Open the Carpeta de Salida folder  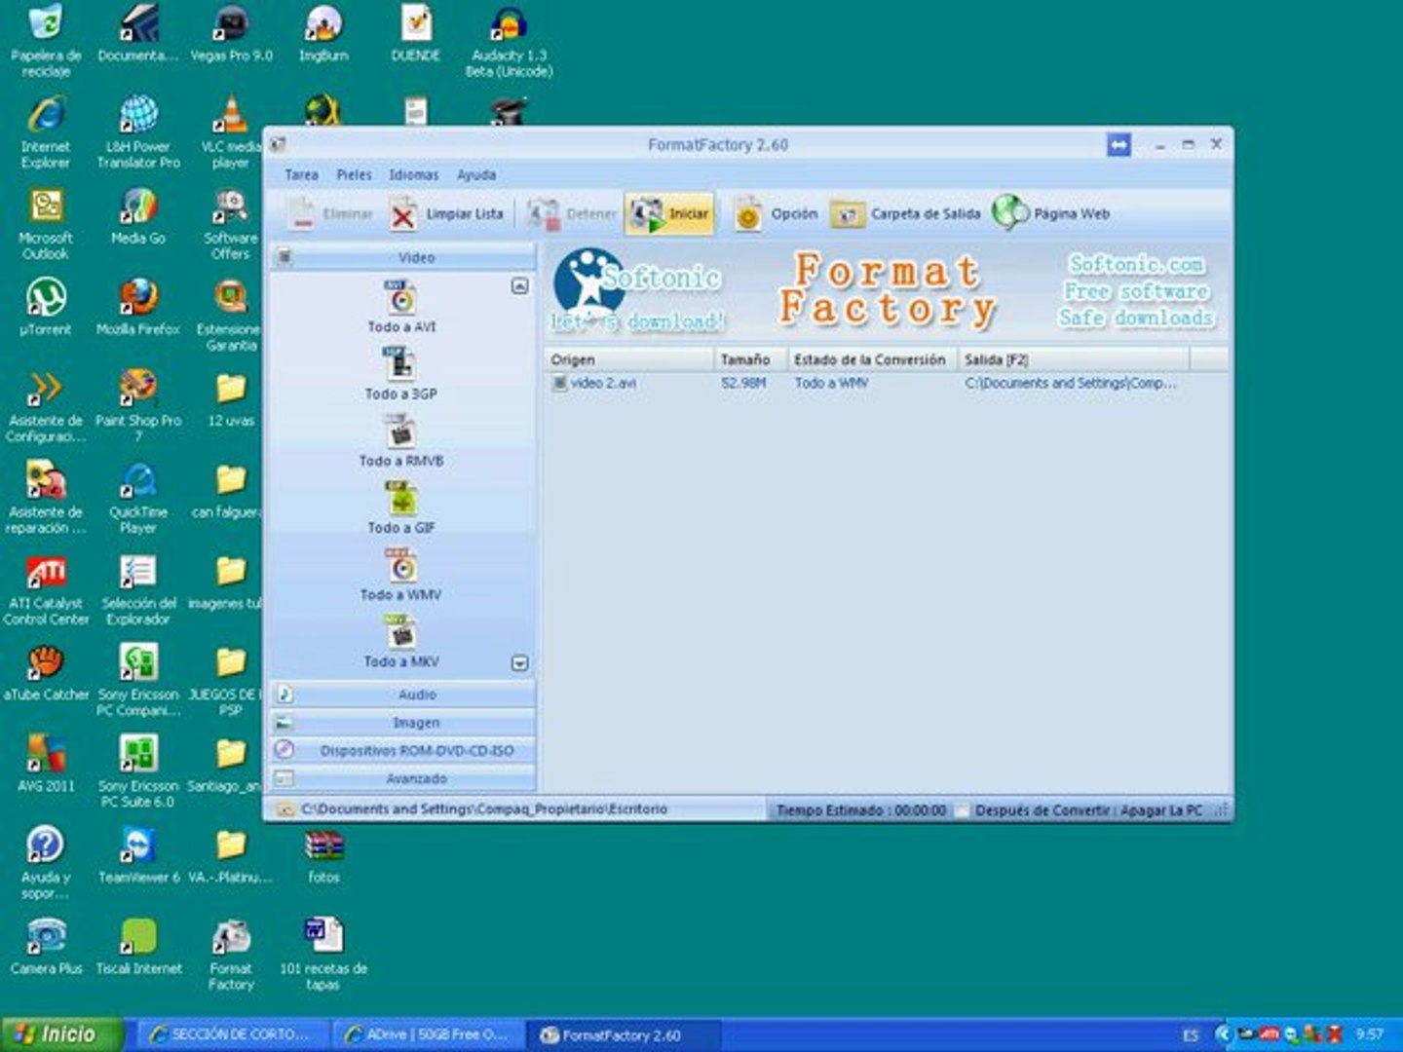click(905, 213)
